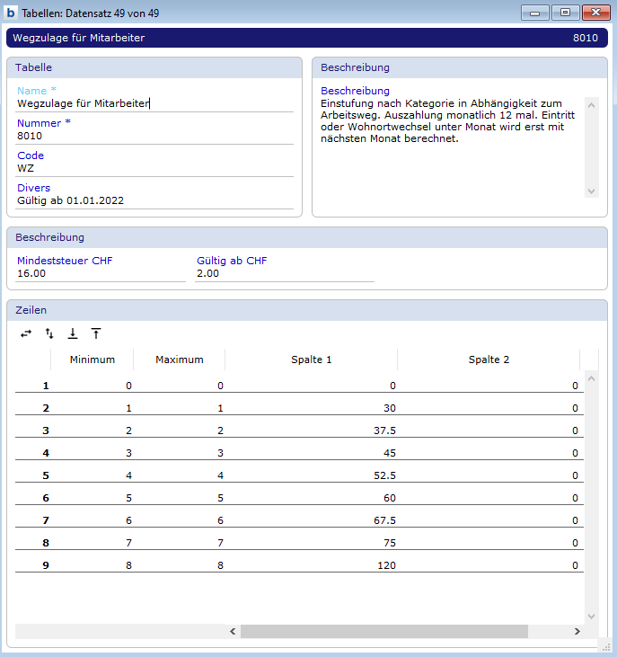Image resolution: width=617 pixels, height=657 pixels.
Task: Click the Gültig ab CHF value field
Action: click(284, 273)
